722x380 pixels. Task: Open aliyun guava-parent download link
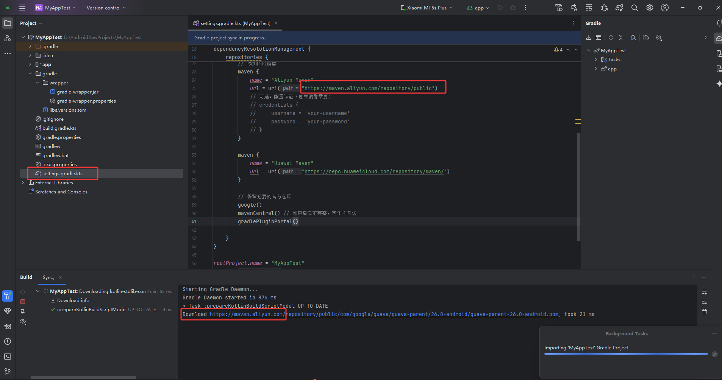384,314
